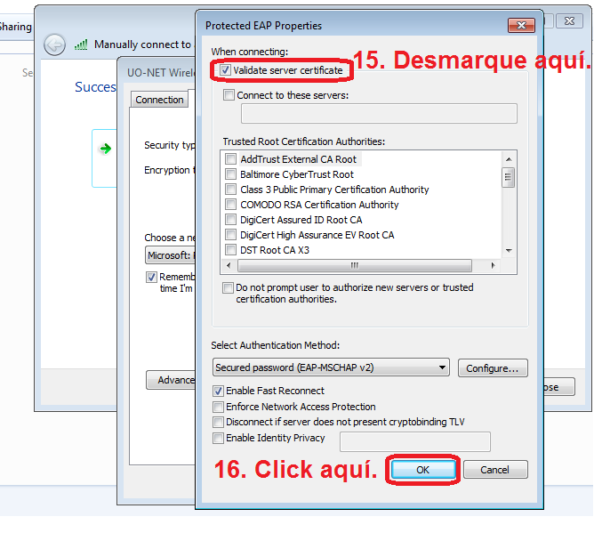
Task: Click the back arrow in wizard window
Action: coord(55,44)
